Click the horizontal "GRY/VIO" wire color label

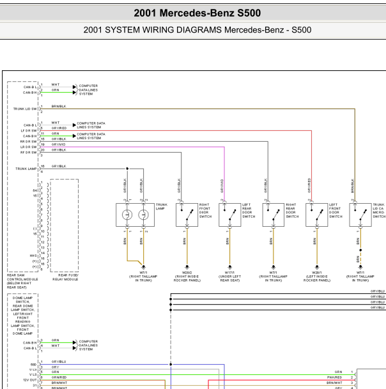click(x=59, y=144)
